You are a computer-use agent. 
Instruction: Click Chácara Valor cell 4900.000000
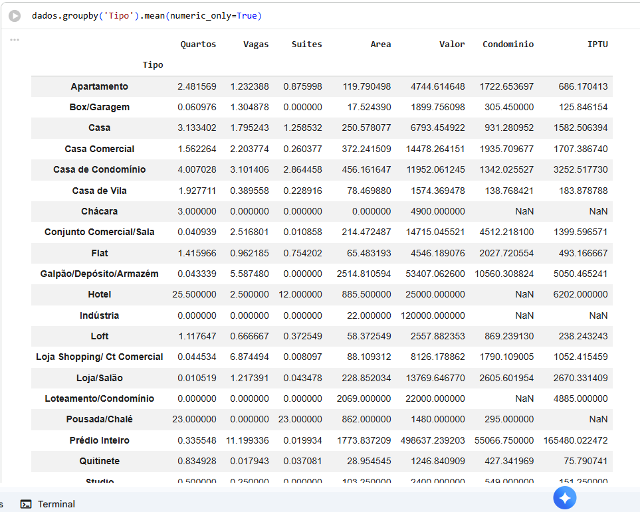click(x=437, y=211)
